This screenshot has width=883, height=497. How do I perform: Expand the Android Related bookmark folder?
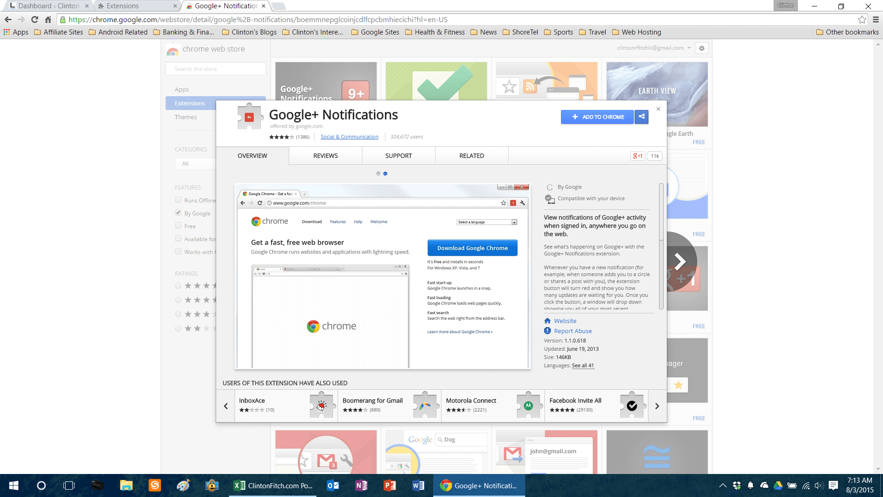[118, 32]
